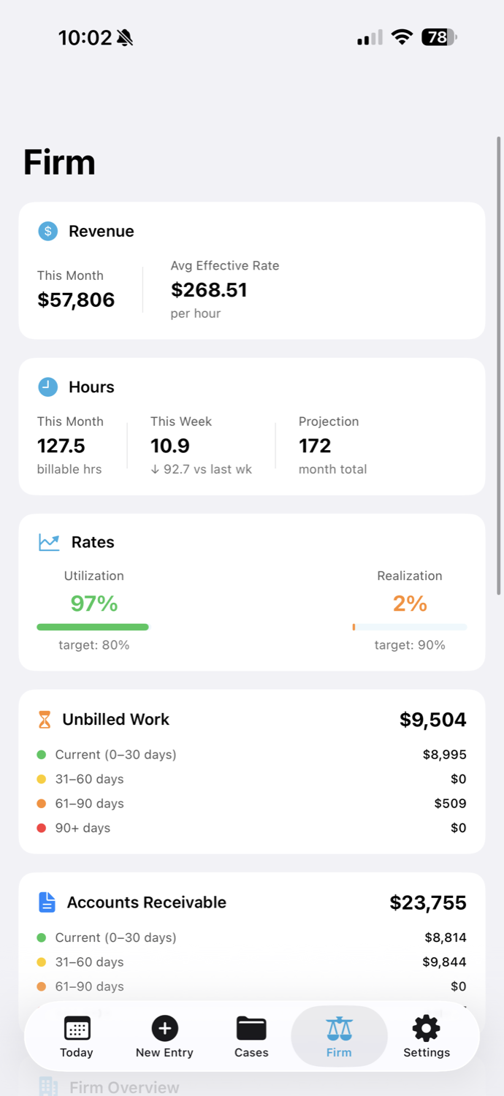Tap the Accounts Receivable total $23,755
The image size is (504, 1096).
428,903
